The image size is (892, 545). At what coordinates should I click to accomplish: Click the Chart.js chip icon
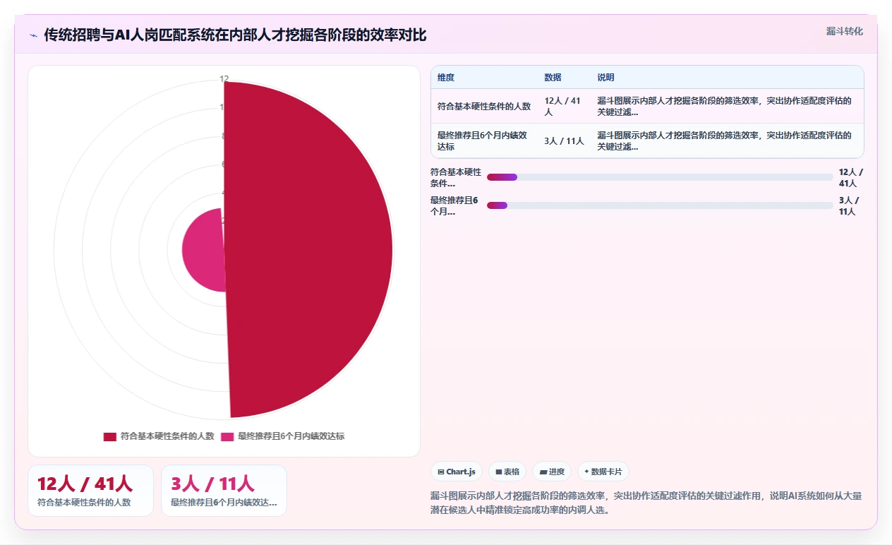[x=441, y=472]
